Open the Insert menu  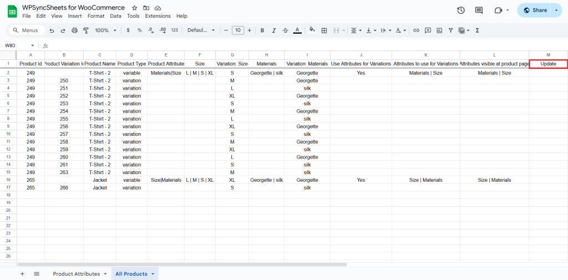pos(75,16)
